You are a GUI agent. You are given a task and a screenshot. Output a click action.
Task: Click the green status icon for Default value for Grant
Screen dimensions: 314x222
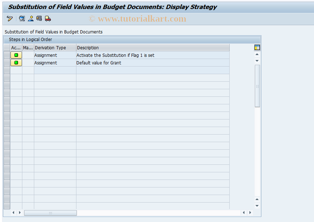tap(16, 63)
